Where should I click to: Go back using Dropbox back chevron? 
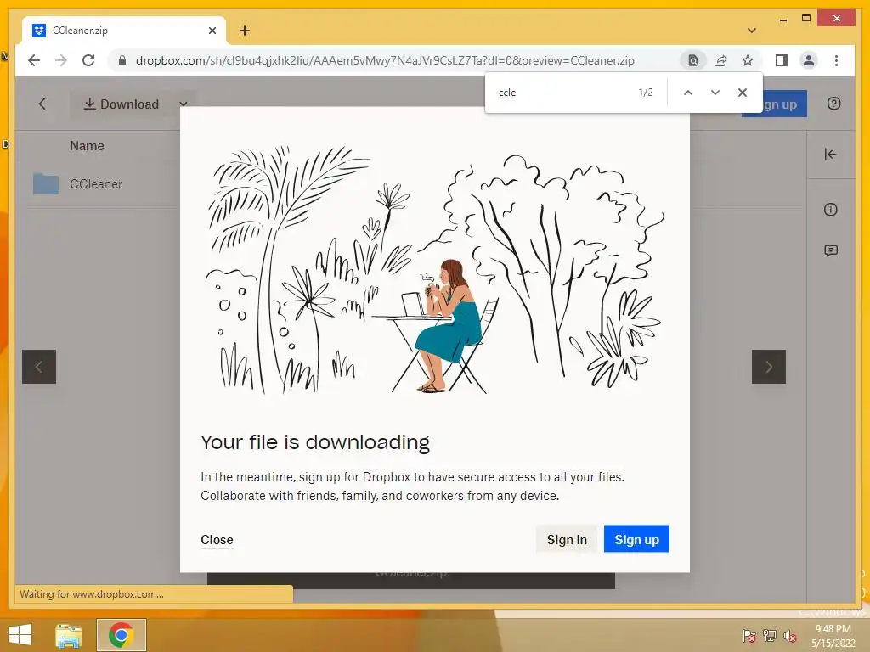pyautogui.click(x=42, y=104)
